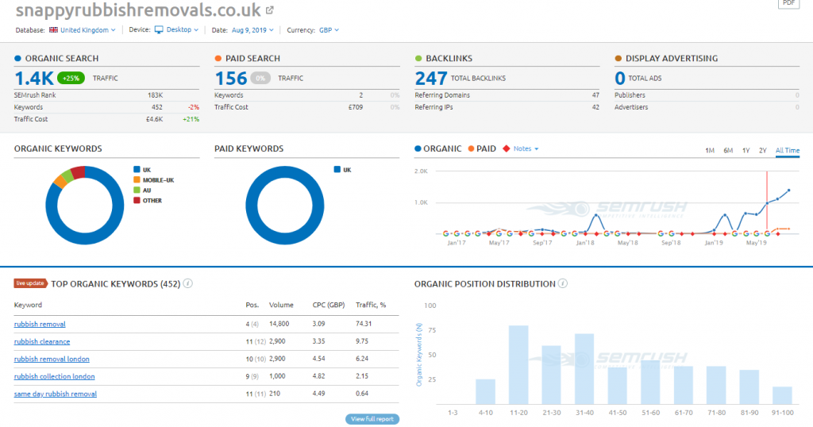
Task: Click the 4-10 position bar
Action: pos(485,392)
